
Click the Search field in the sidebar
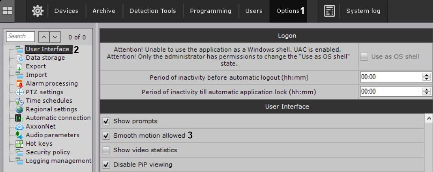21,37
